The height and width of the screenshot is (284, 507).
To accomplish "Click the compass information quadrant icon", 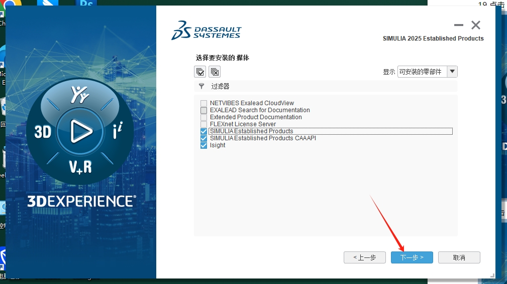I will click(x=117, y=132).
